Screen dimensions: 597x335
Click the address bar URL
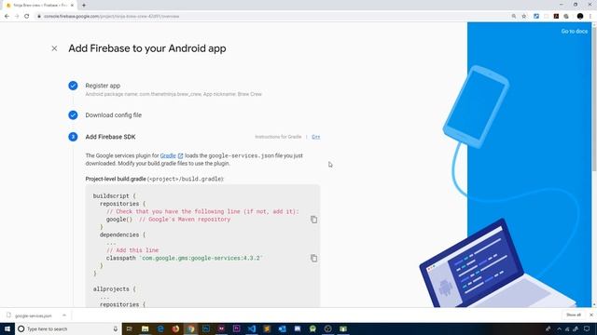pos(111,17)
